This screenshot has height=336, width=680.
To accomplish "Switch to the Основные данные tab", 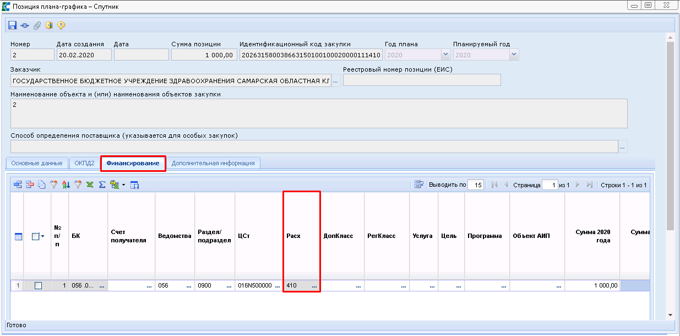I will (37, 163).
